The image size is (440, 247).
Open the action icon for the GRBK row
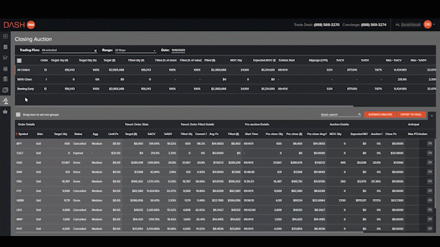pyautogui.click(x=430, y=200)
